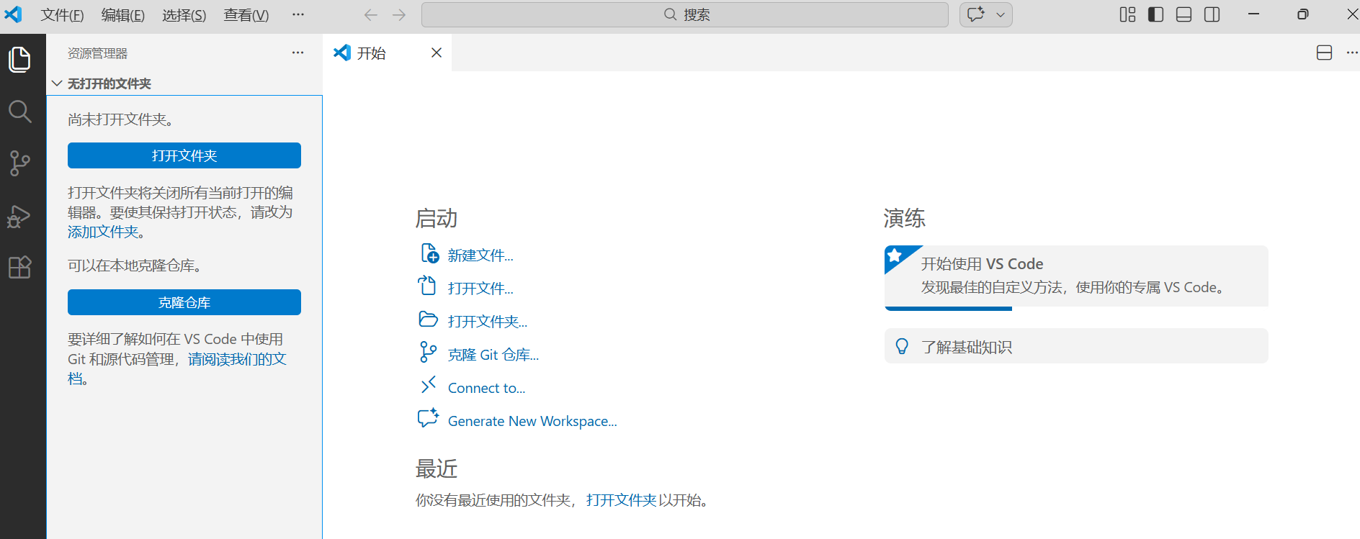
Task: Click the 打开文件... link
Action: pyautogui.click(x=480, y=289)
